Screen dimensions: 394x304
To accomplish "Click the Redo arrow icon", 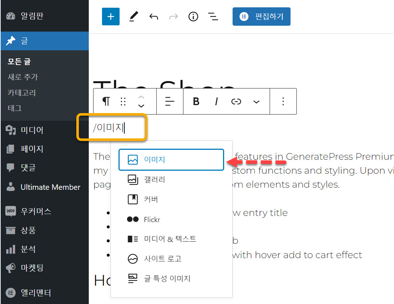I will click(x=173, y=17).
